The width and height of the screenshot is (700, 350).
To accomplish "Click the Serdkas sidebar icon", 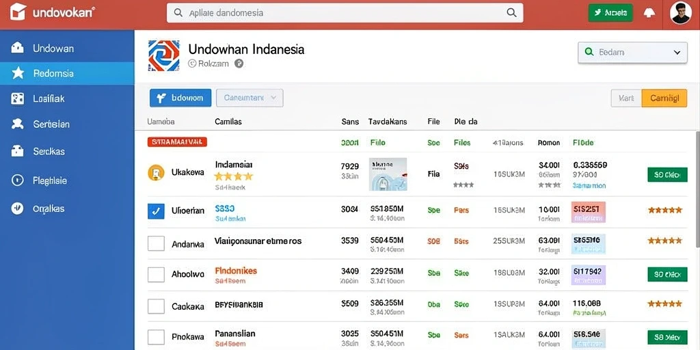I will 17,151.
